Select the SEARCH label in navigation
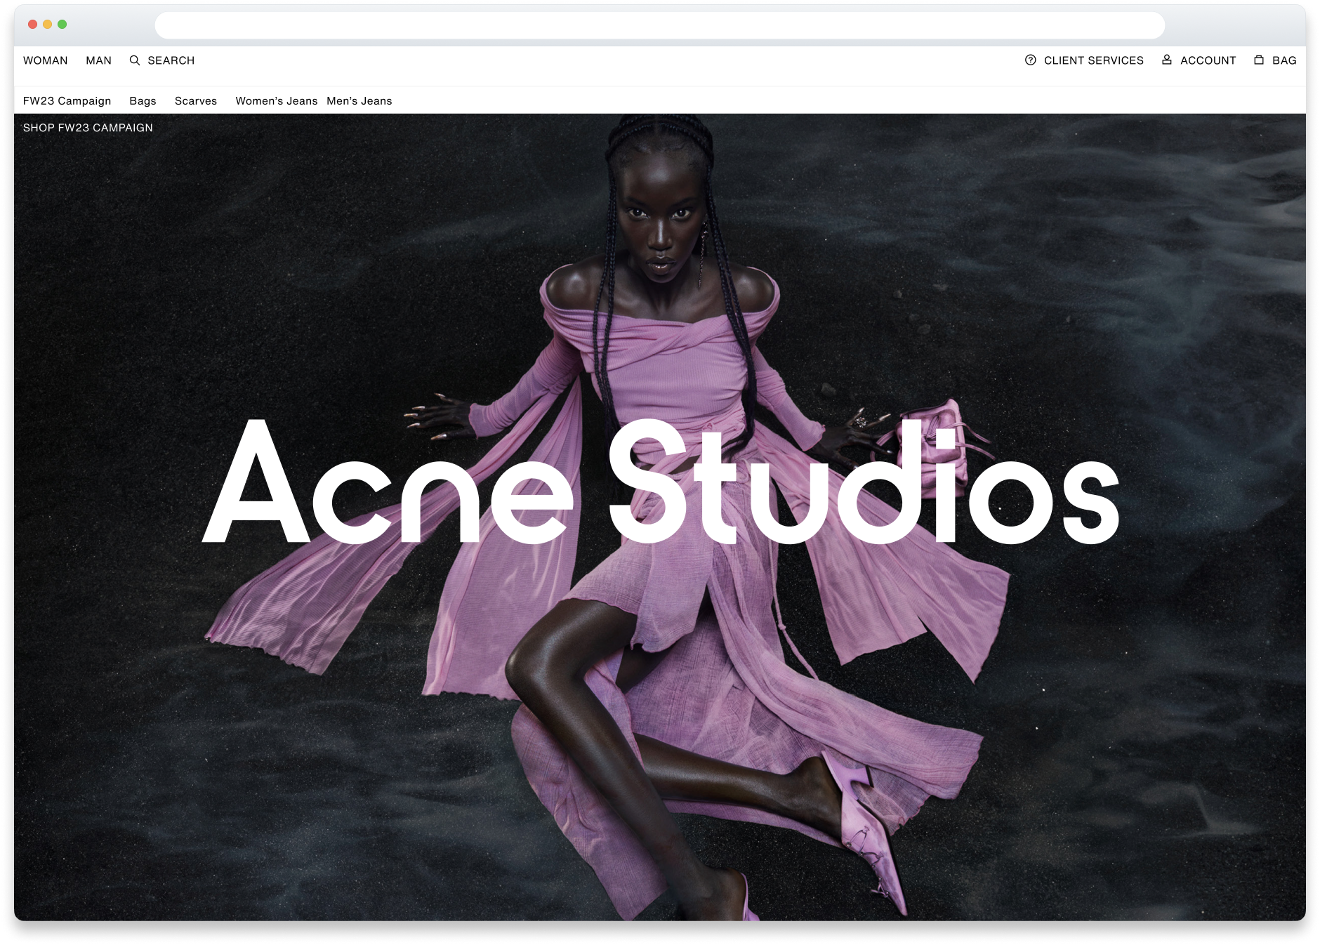The image size is (1320, 945). point(171,60)
